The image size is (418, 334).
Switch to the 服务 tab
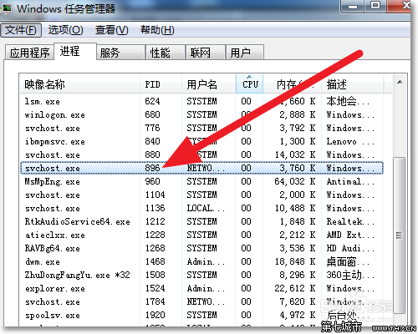[120, 53]
